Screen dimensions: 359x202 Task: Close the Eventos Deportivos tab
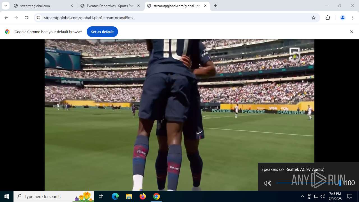(139, 6)
